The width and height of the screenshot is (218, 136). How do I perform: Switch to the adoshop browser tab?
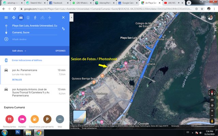tap(12, 3)
